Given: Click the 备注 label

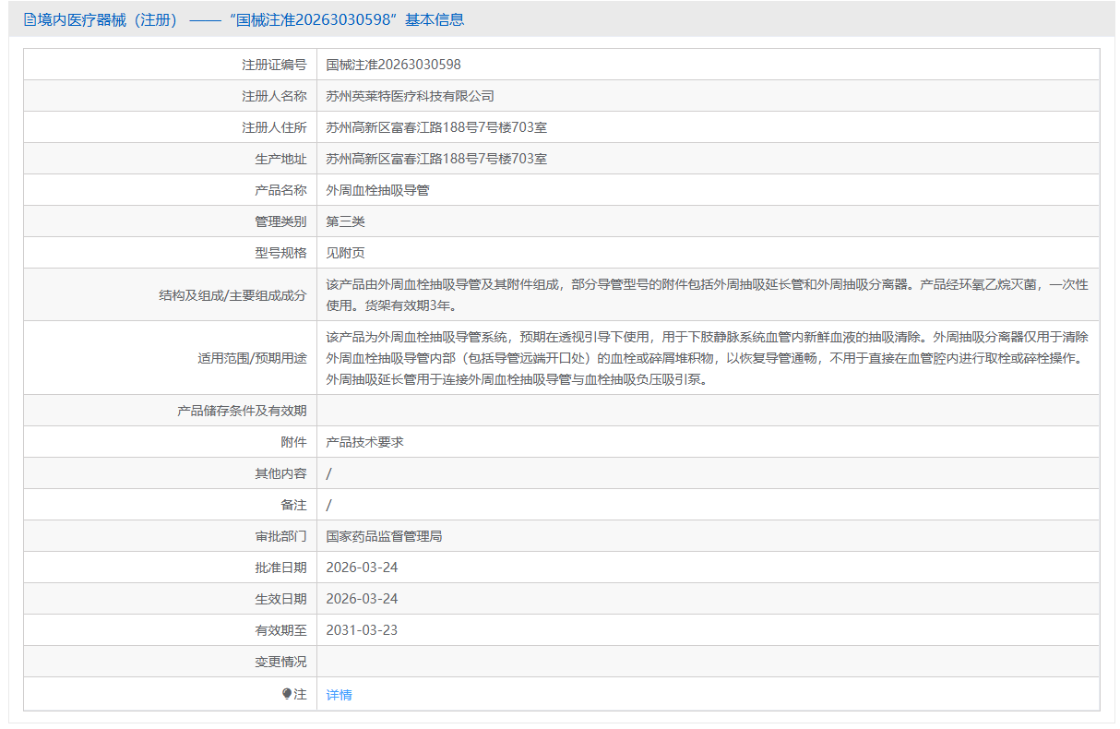Looking at the screenshot, I should [x=293, y=505].
